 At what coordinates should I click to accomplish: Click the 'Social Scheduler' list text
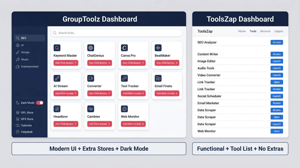tap(209, 96)
